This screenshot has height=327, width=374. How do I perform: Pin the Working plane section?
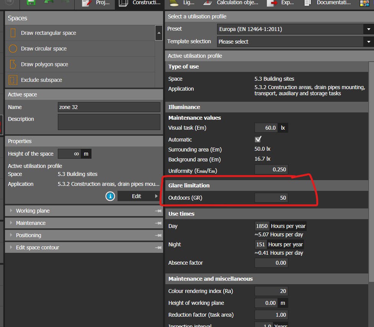pyautogui.click(x=158, y=211)
